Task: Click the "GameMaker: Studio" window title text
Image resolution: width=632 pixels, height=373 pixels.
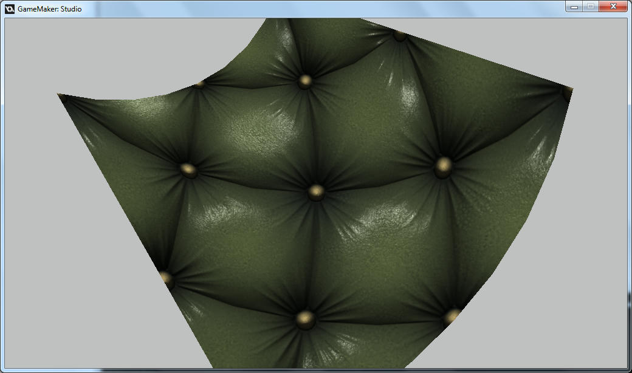Action: point(50,9)
